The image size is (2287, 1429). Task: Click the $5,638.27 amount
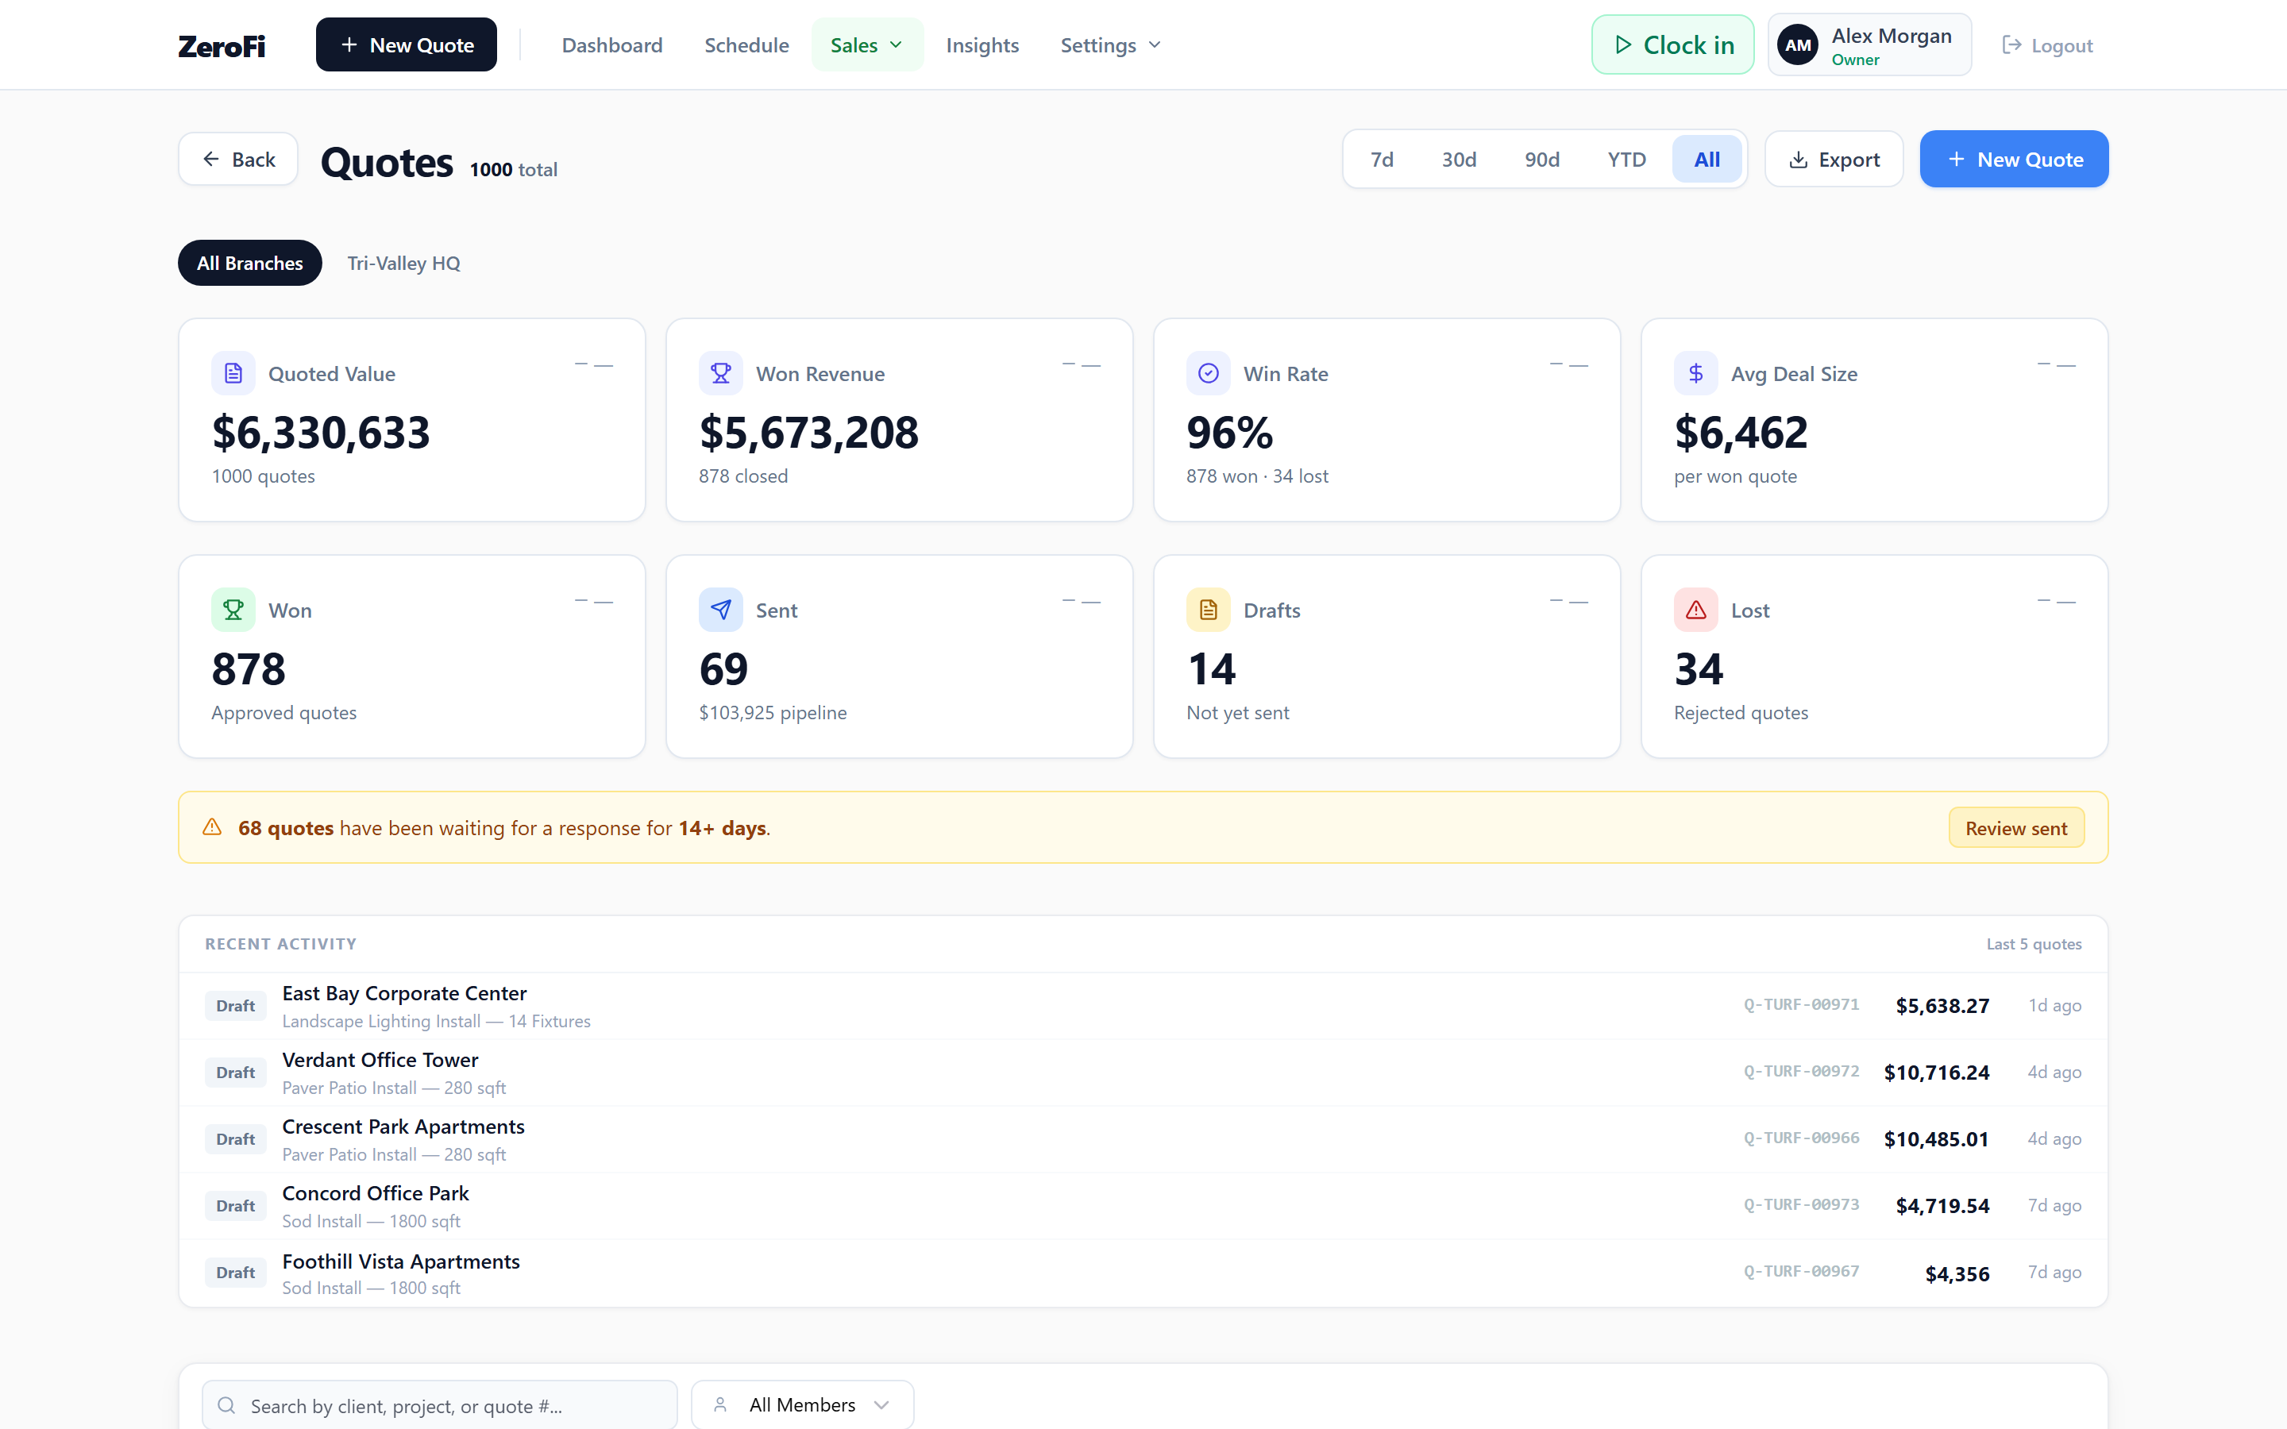(1942, 1006)
